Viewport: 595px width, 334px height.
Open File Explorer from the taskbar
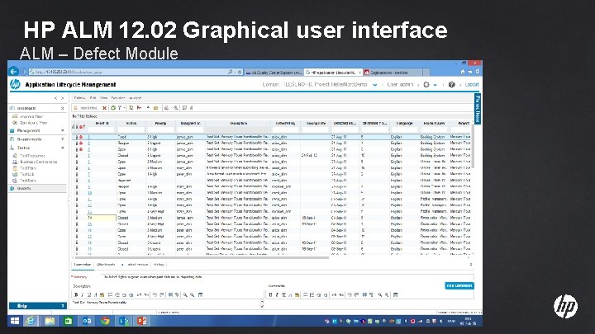[x=50, y=321]
